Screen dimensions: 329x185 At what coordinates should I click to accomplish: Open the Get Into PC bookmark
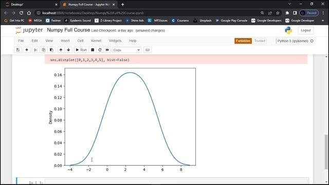pos(14,21)
